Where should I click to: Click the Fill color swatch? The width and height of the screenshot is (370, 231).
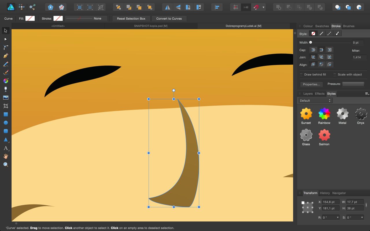[30, 18]
